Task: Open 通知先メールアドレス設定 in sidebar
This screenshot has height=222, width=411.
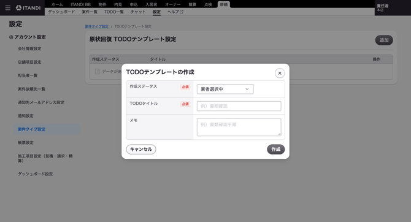Action: point(41,102)
